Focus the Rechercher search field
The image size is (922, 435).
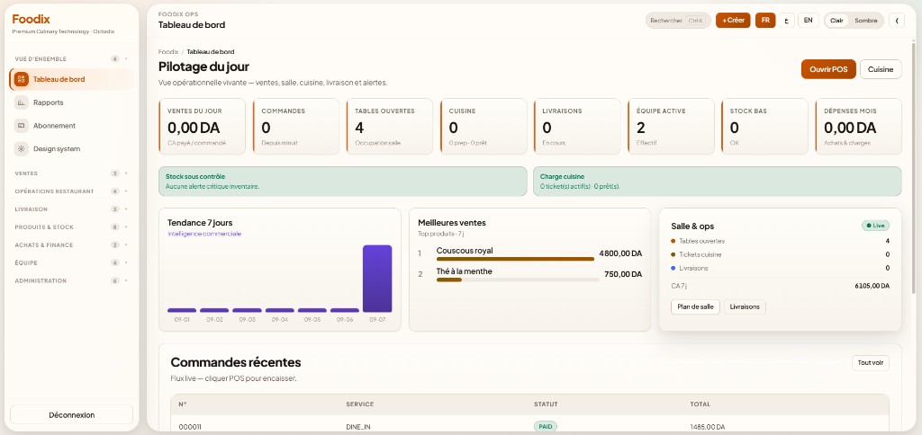point(678,20)
